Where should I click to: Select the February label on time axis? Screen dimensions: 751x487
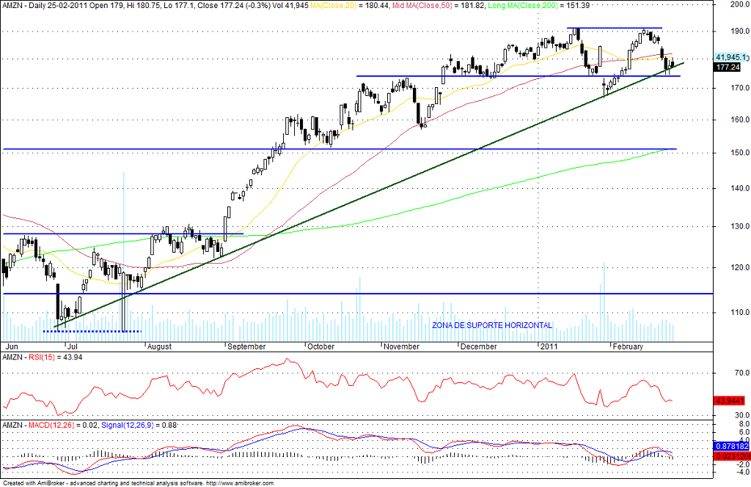pos(628,347)
